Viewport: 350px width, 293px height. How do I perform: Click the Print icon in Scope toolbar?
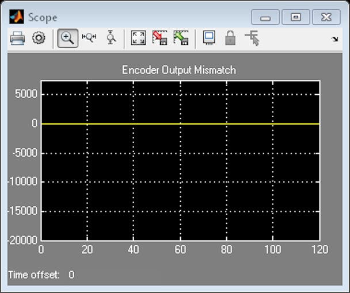pos(17,38)
